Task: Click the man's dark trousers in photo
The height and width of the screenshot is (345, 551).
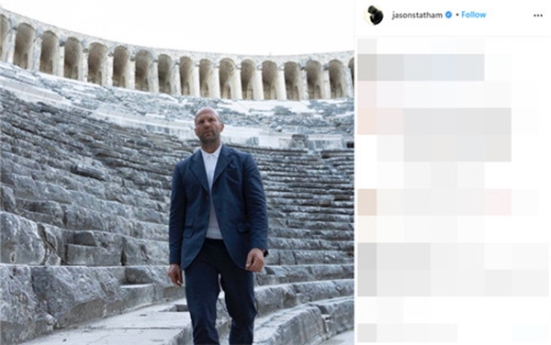Action: click(219, 293)
